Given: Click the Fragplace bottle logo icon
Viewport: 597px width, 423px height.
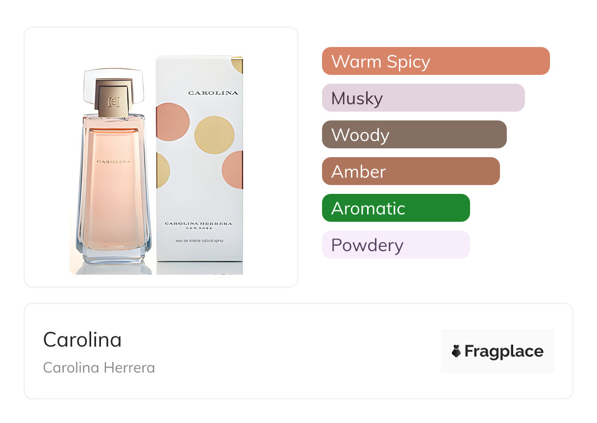Looking at the screenshot, I should pos(456,351).
